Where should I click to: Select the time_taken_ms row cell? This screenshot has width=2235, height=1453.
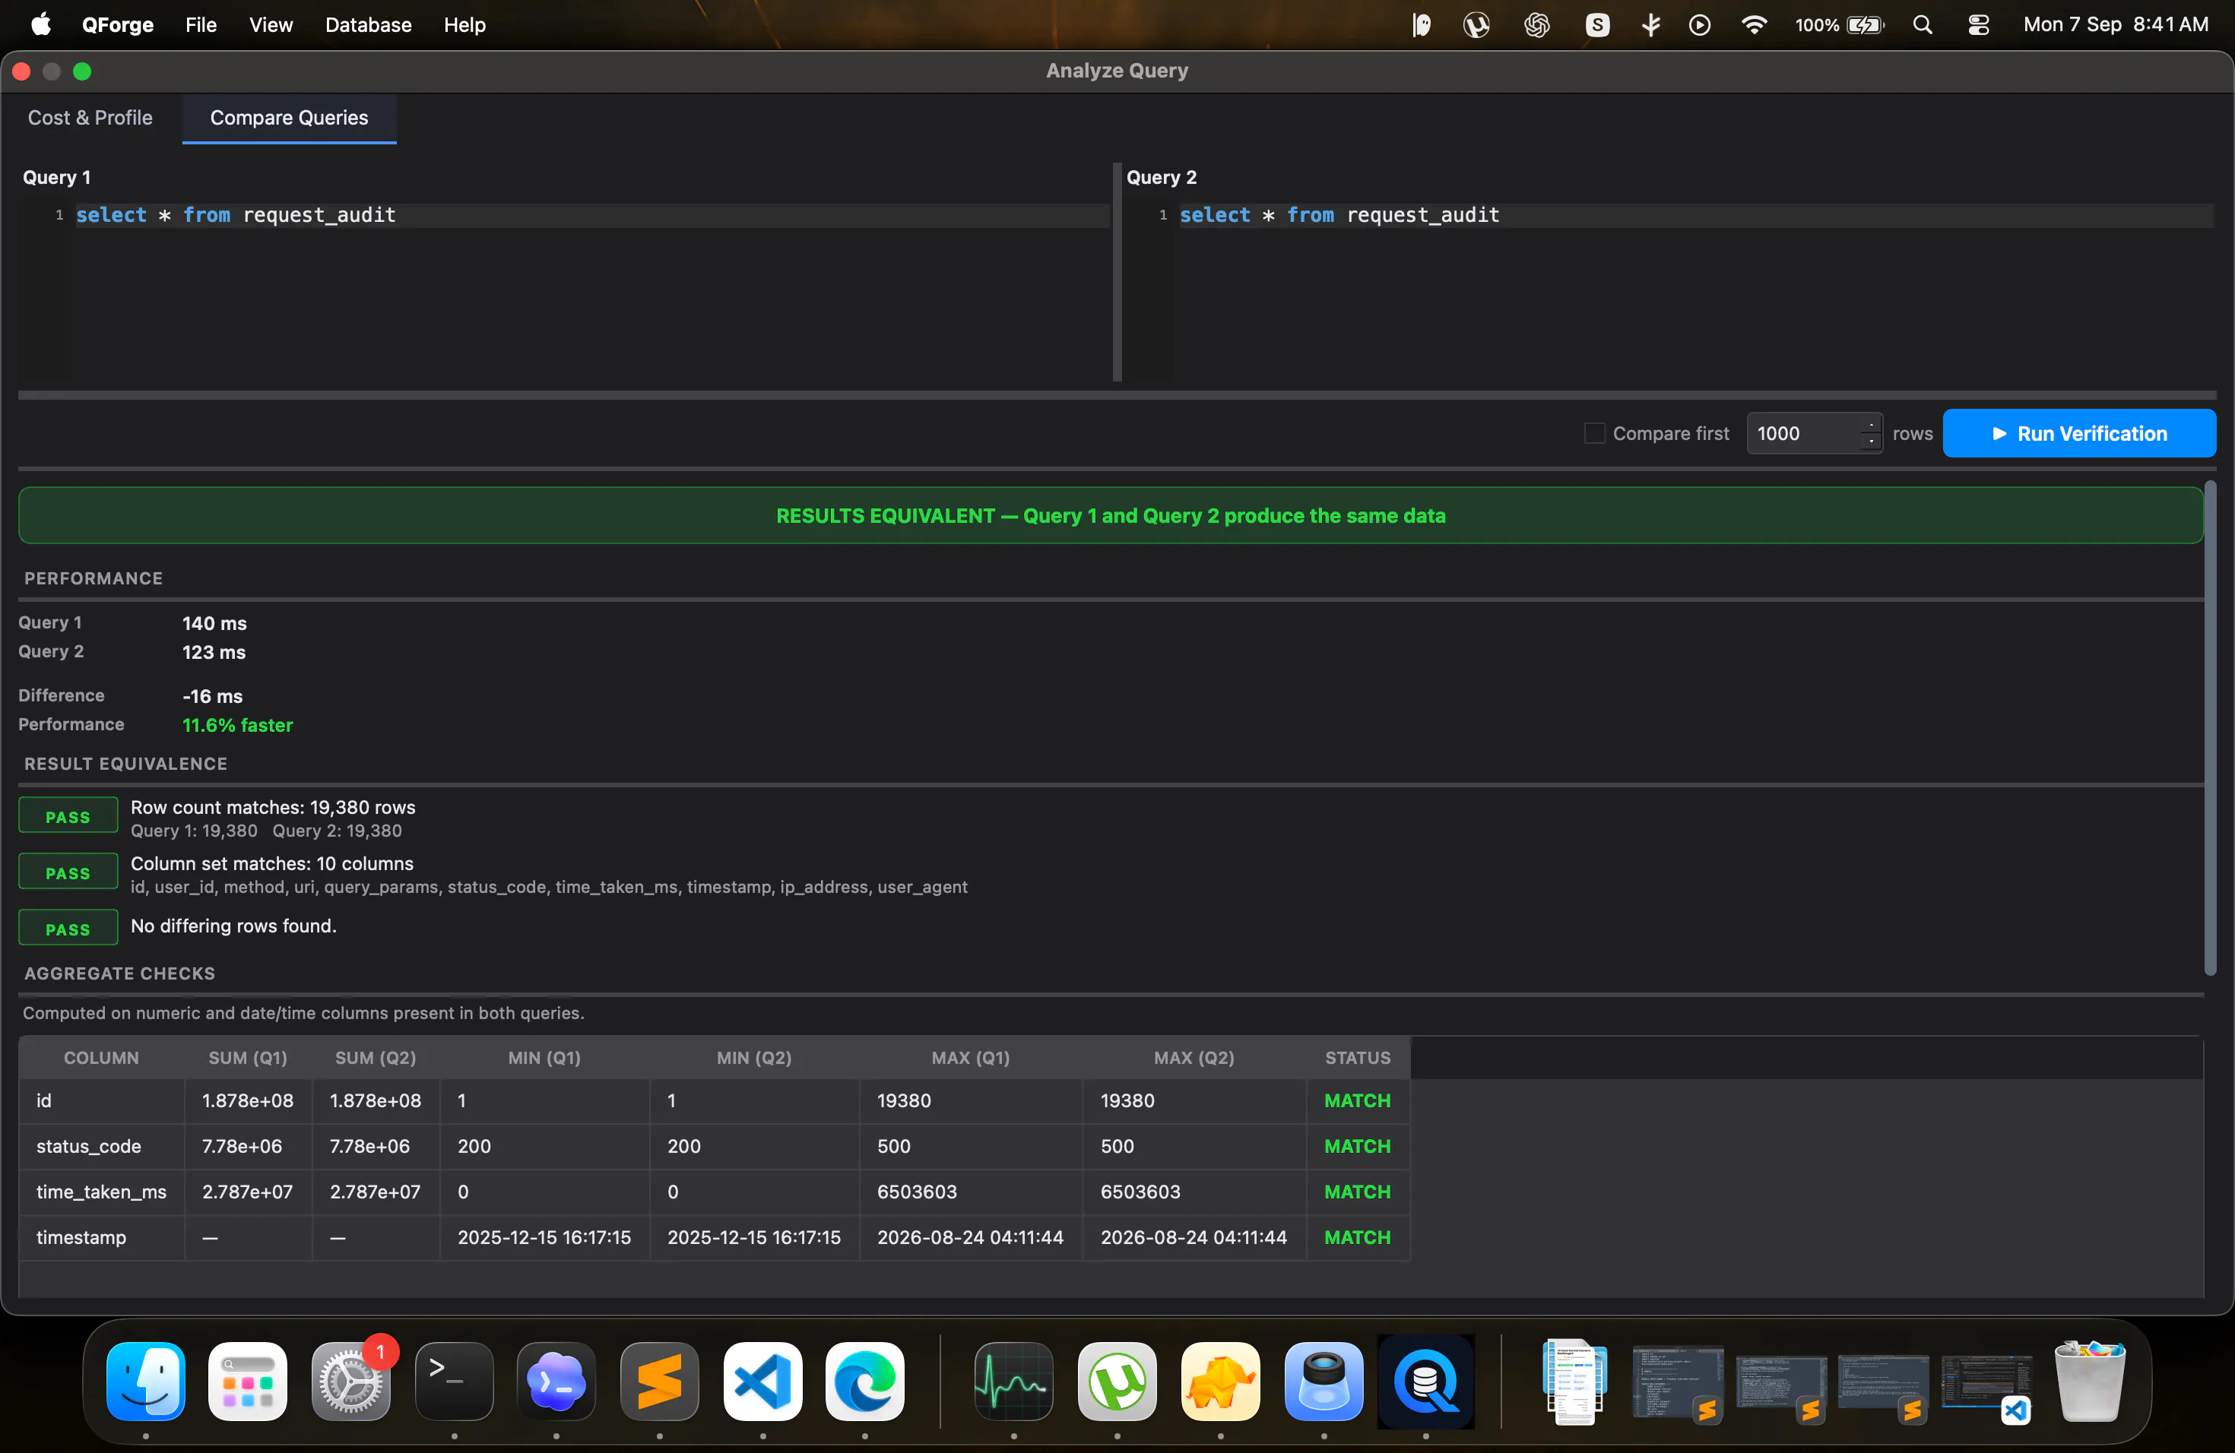(x=101, y=1191)
